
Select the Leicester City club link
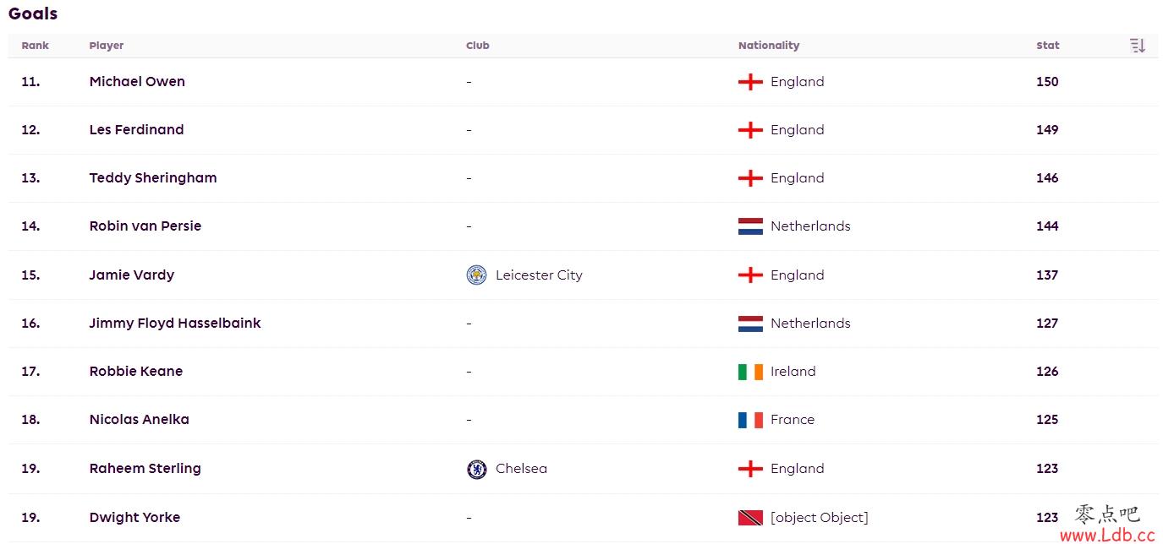[x=539, y=275]
